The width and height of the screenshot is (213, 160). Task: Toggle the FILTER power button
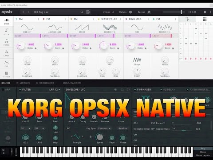click(20, 90)
